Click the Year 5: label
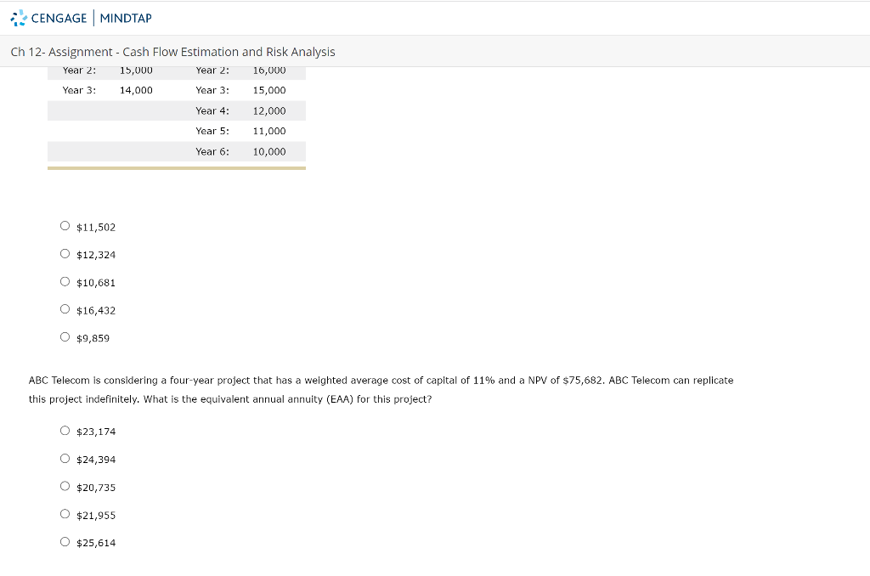870x576 pixels. [x=212, y=131]
